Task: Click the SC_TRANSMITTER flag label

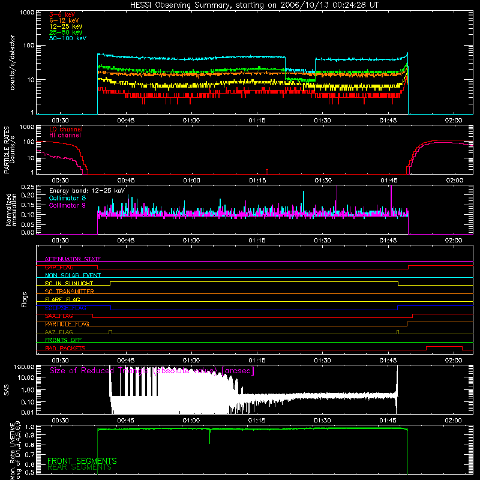Action: [70, 292]
